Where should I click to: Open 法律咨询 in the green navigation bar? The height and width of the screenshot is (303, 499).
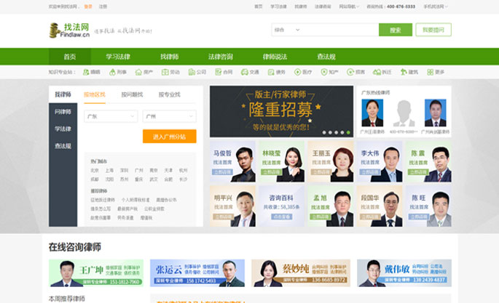220,57
